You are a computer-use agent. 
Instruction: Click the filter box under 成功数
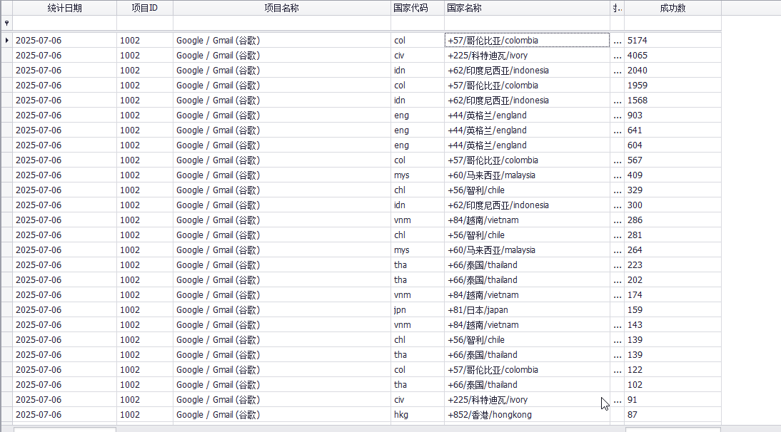coord(673,23)
